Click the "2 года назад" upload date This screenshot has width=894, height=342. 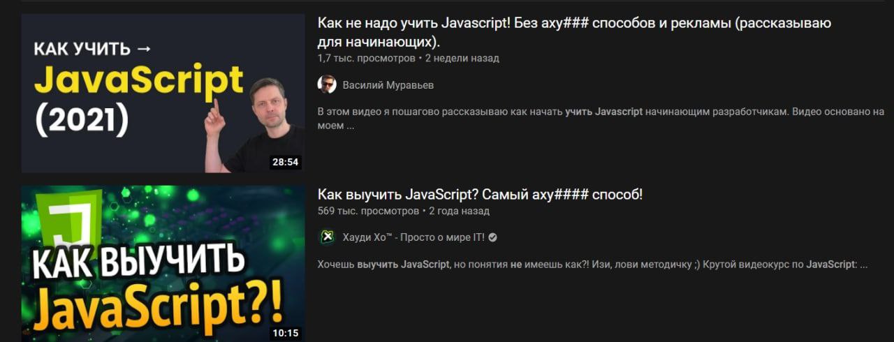click(460, 211)
